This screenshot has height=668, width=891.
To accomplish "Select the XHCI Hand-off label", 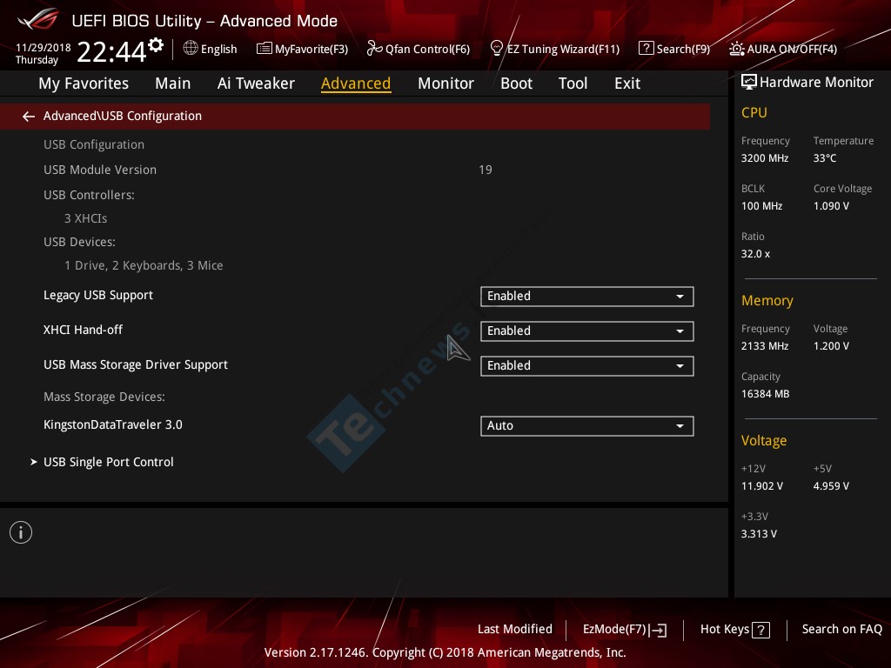I will pyautogui.click(x=83, y=330).
